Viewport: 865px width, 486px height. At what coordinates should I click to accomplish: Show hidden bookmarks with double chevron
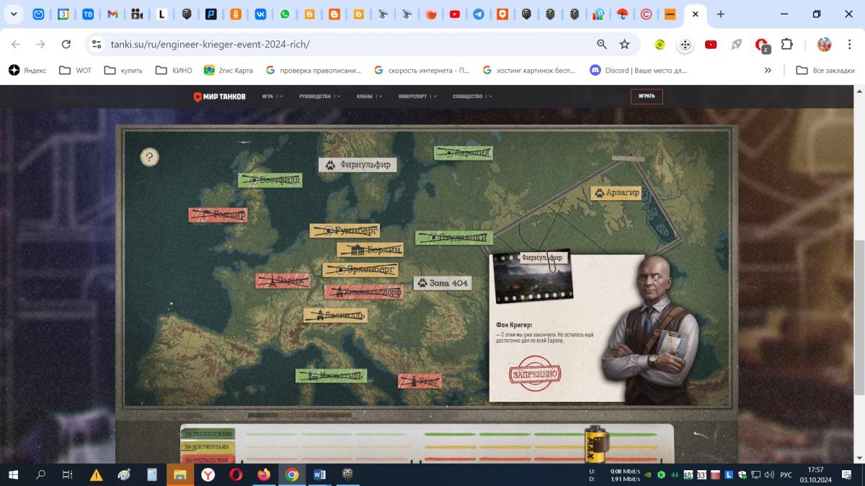pyautogui.click(x=768, y=70)
